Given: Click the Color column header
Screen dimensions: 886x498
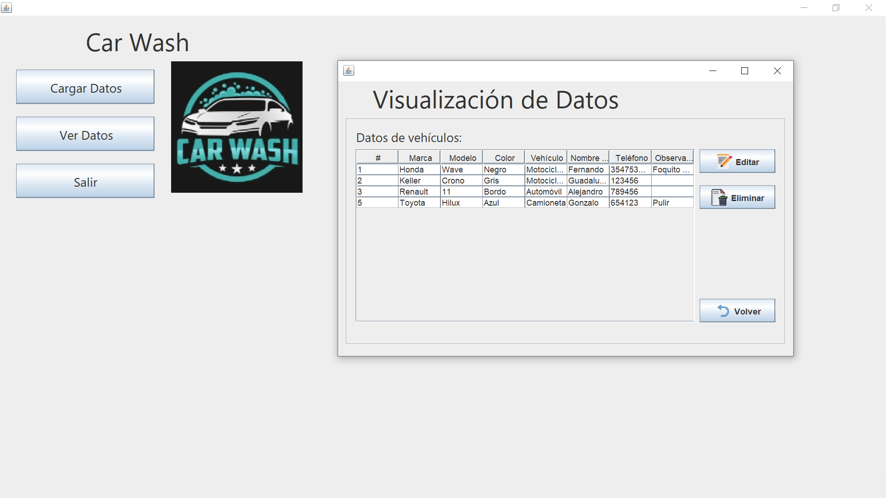Looking at the screenshot, I should [x=504, y=158].
